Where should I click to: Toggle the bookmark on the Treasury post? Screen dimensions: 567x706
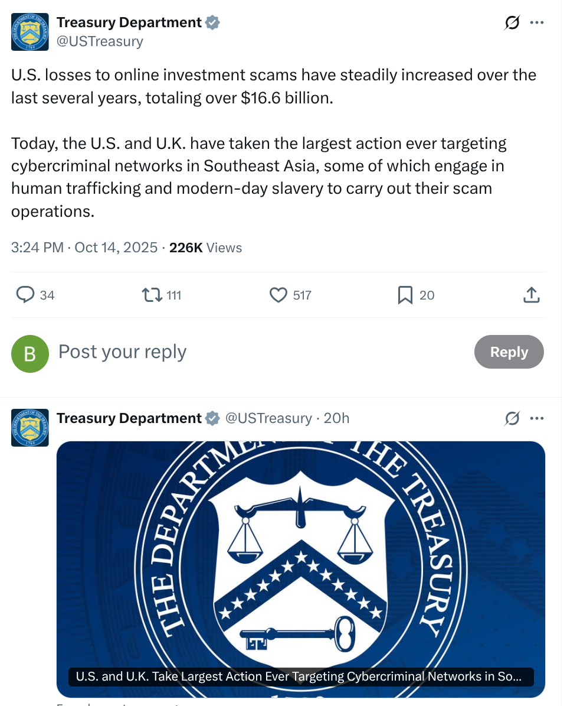404,295
